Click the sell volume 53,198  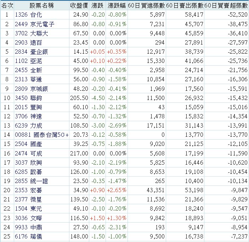pos(194,190)
